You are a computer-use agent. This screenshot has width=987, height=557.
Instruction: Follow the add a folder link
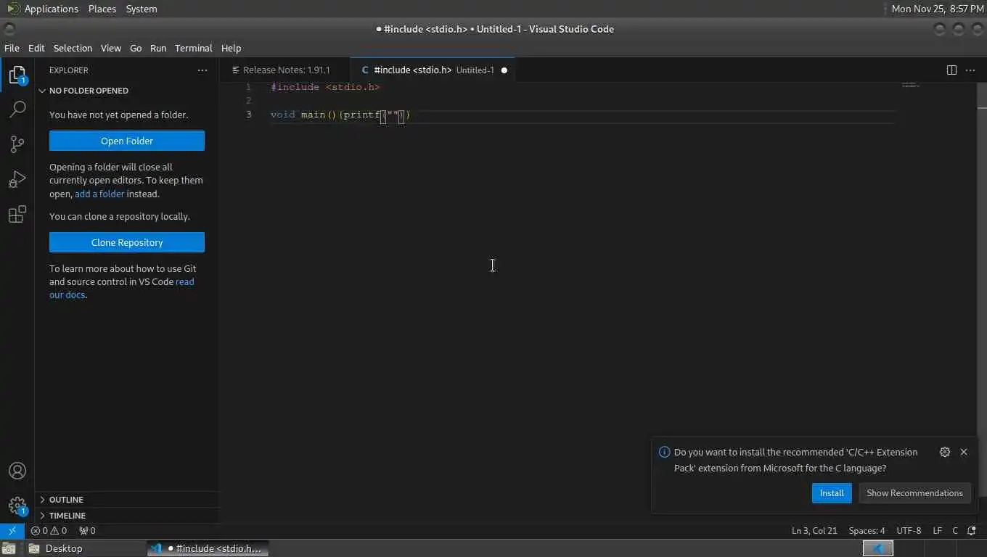click(x=99, y=194)
